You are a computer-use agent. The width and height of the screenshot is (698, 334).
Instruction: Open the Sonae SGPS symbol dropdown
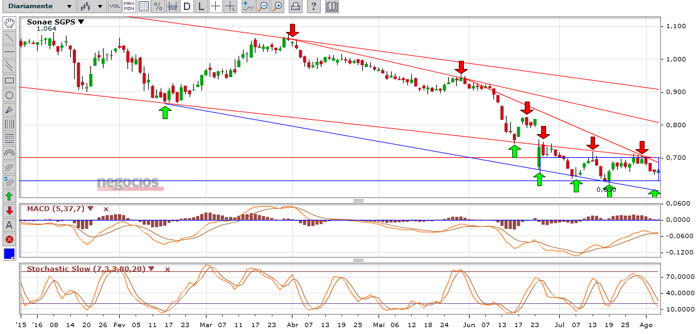point(80,21)
